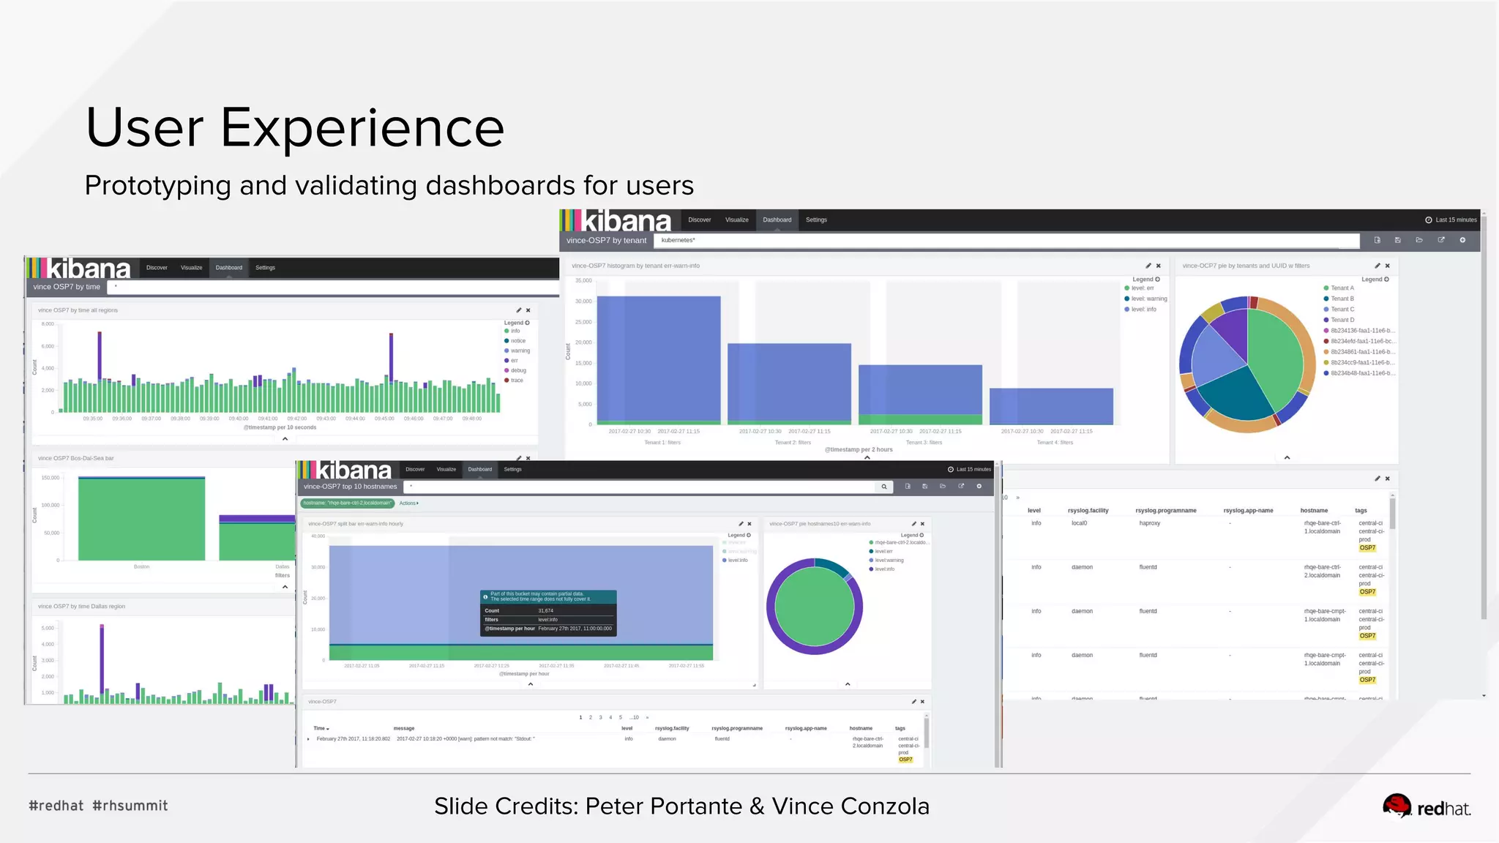Edit histogram by tenant panel with pencil icon
The width and height of the screenshot is (1499, 843).
pos(1148,266)
